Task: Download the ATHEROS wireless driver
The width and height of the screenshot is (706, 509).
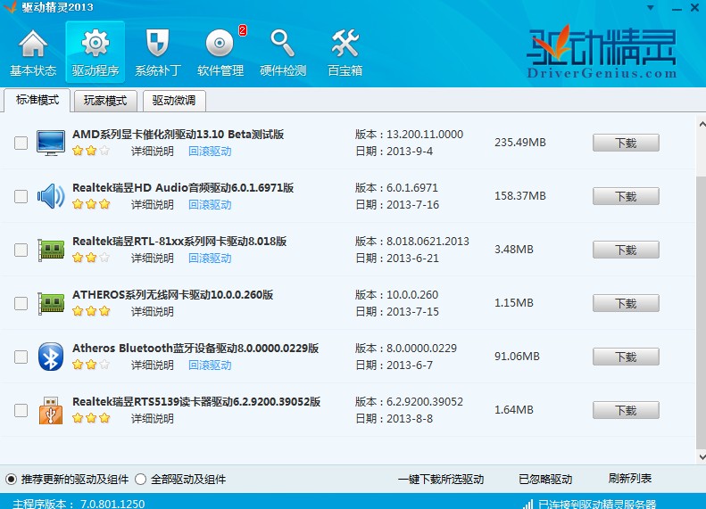Action: (x=626, y=303)
